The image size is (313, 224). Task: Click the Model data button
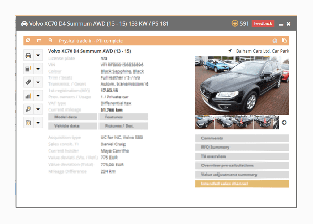tap(73, 117)
